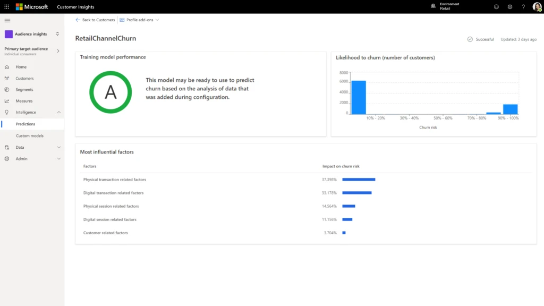Open the app launcher waffle icon
This screenshot has height=306, width=544.
click(x=6, y=7)
